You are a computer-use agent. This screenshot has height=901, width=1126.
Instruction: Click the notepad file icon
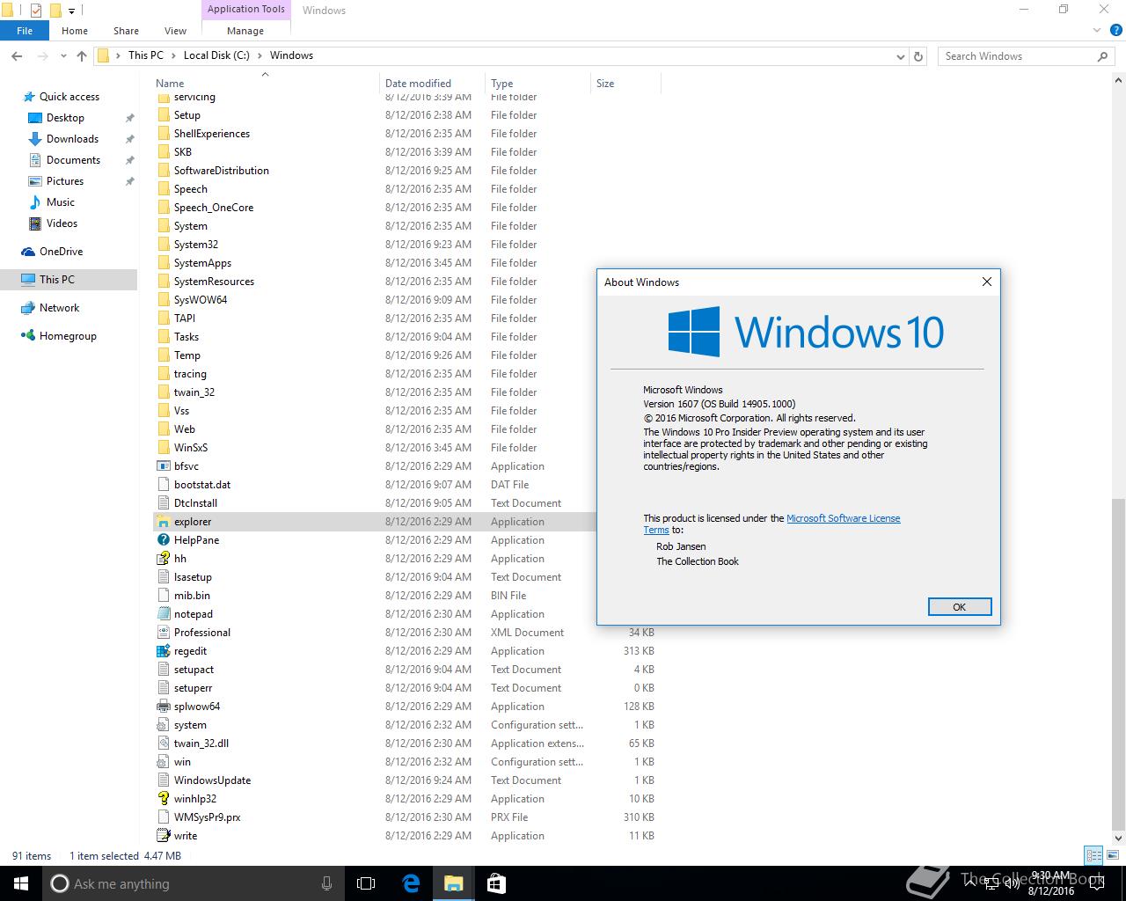tap(163, 614)
